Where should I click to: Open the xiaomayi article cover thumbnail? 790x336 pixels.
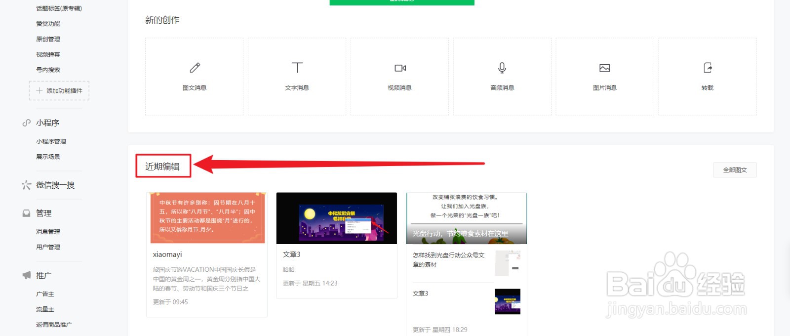pos(207,218)
